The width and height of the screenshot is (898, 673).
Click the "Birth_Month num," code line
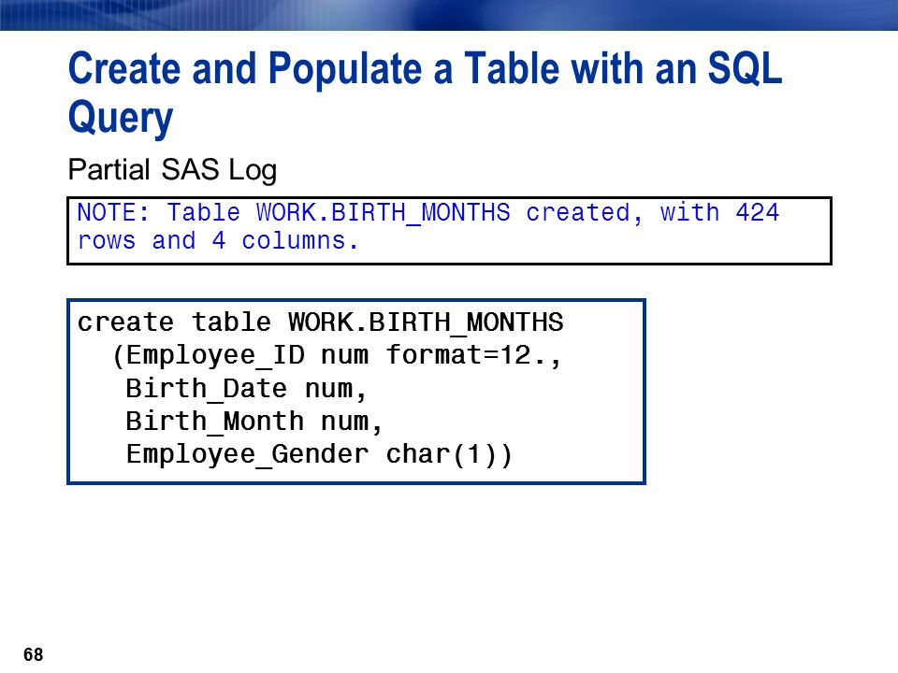pyautogui.click(x=253, y=422)
